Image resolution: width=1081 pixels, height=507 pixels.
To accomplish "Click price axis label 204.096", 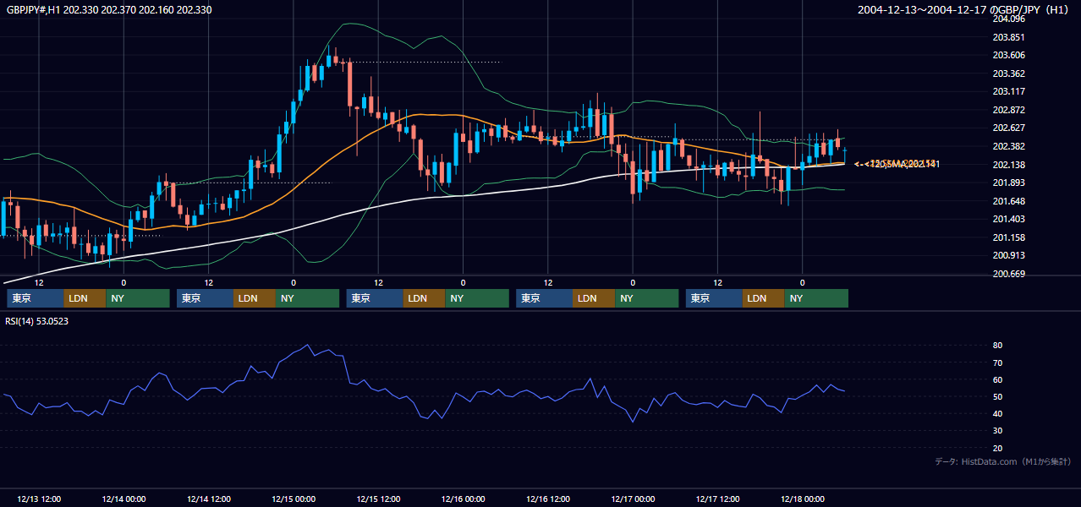I will pos(1008,19).
